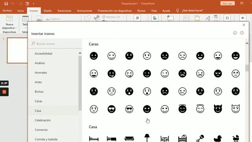Click the lightbulb Tell me icon
252x142 pixels.
pyautogui.click(x=178, y=11)
